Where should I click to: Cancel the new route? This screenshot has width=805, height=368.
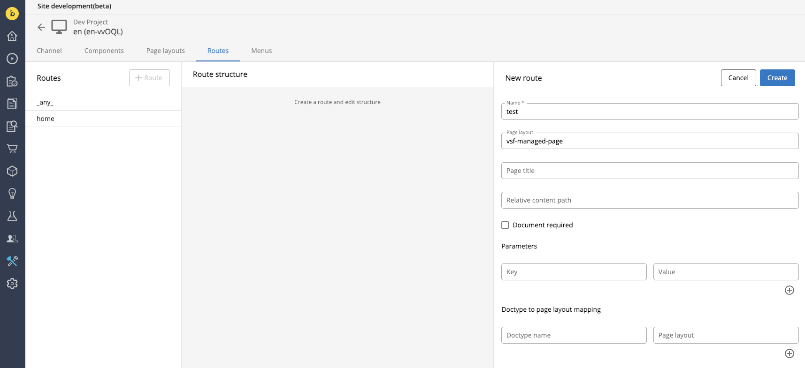[x=738, y=78]
